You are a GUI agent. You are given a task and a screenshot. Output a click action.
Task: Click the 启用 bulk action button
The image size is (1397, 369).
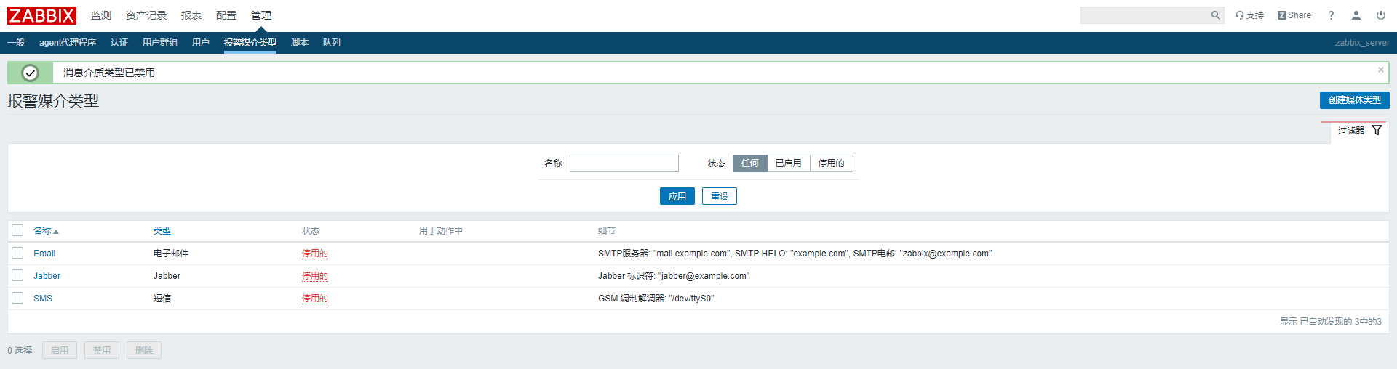click(60, 350)
